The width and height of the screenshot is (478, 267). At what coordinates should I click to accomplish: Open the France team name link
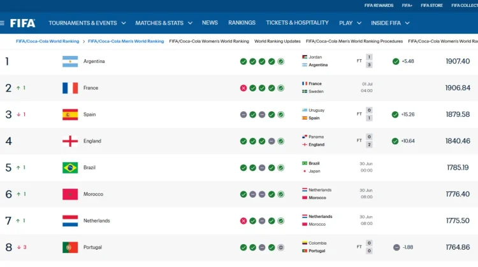pyautogui.click(x=91, y=88)
